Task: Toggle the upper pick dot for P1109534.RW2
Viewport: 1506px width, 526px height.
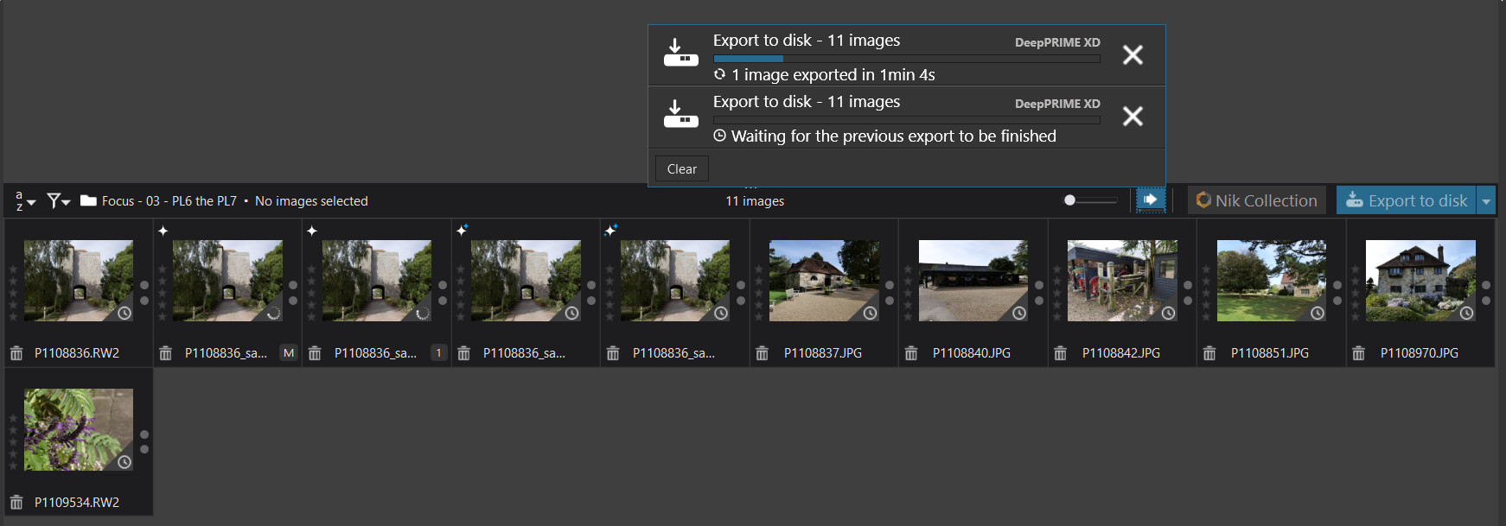Action: [x=144, y=434]
